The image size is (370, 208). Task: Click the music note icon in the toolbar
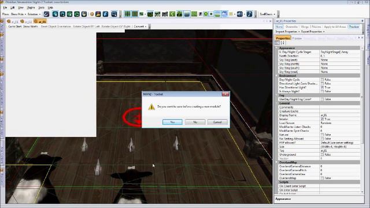[249, 14]
